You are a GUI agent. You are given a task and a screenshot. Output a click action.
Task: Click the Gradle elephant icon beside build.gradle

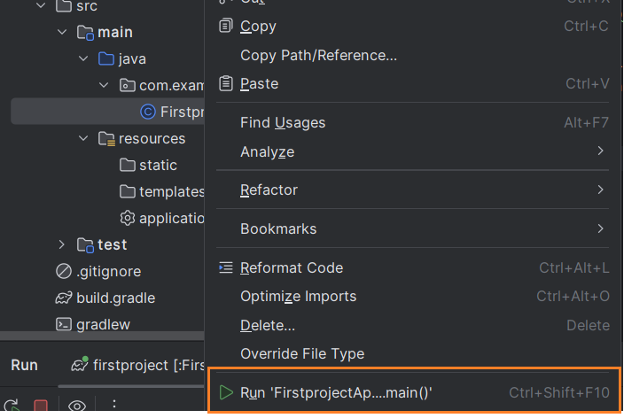[x=63, y=298]
